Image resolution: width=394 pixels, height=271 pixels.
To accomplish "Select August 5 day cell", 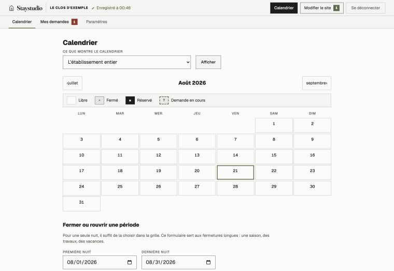I will [158, 141].
